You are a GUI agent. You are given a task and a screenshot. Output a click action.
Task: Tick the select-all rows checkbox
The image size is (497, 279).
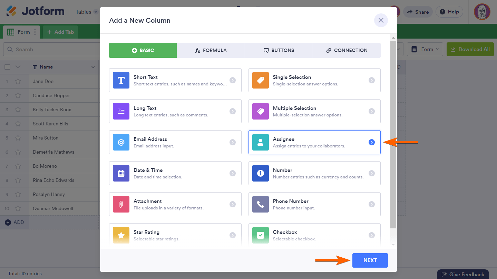(7, 67)
